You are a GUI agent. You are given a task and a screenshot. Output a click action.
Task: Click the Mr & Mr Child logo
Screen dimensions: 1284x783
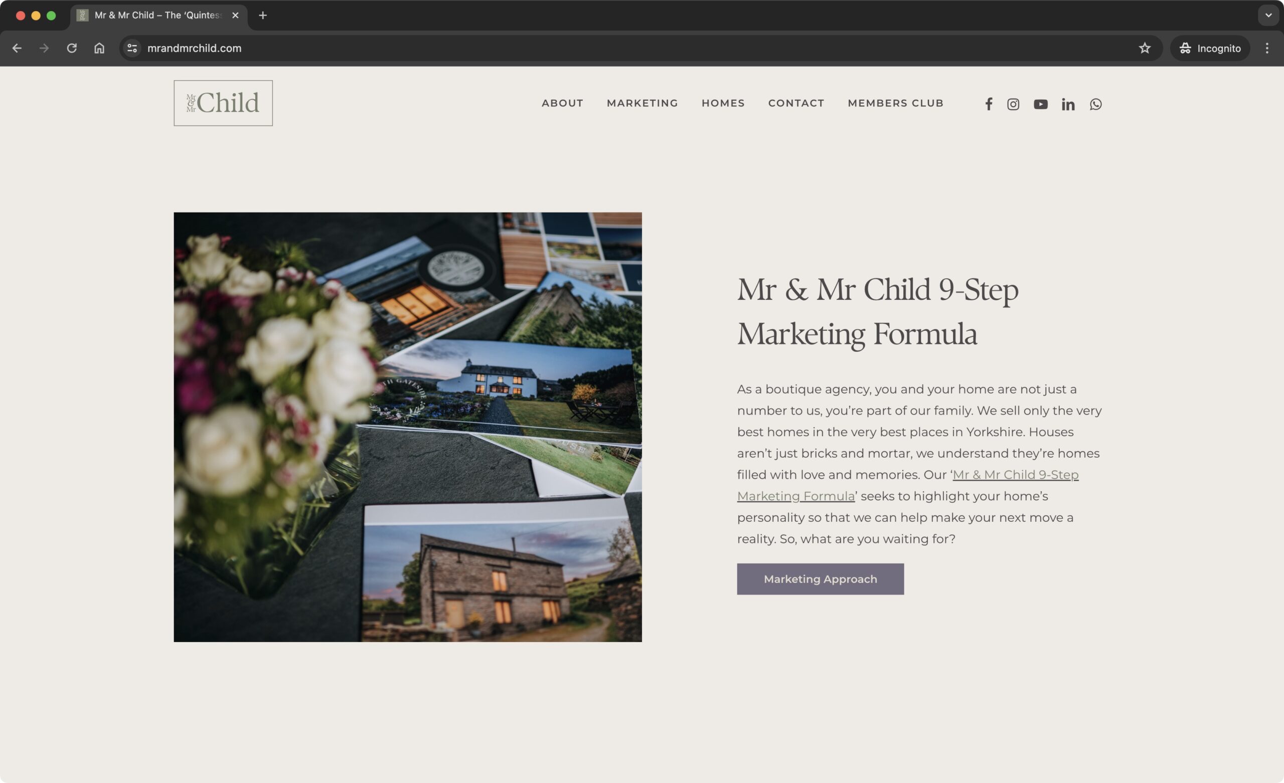click(x=223, y=103)
